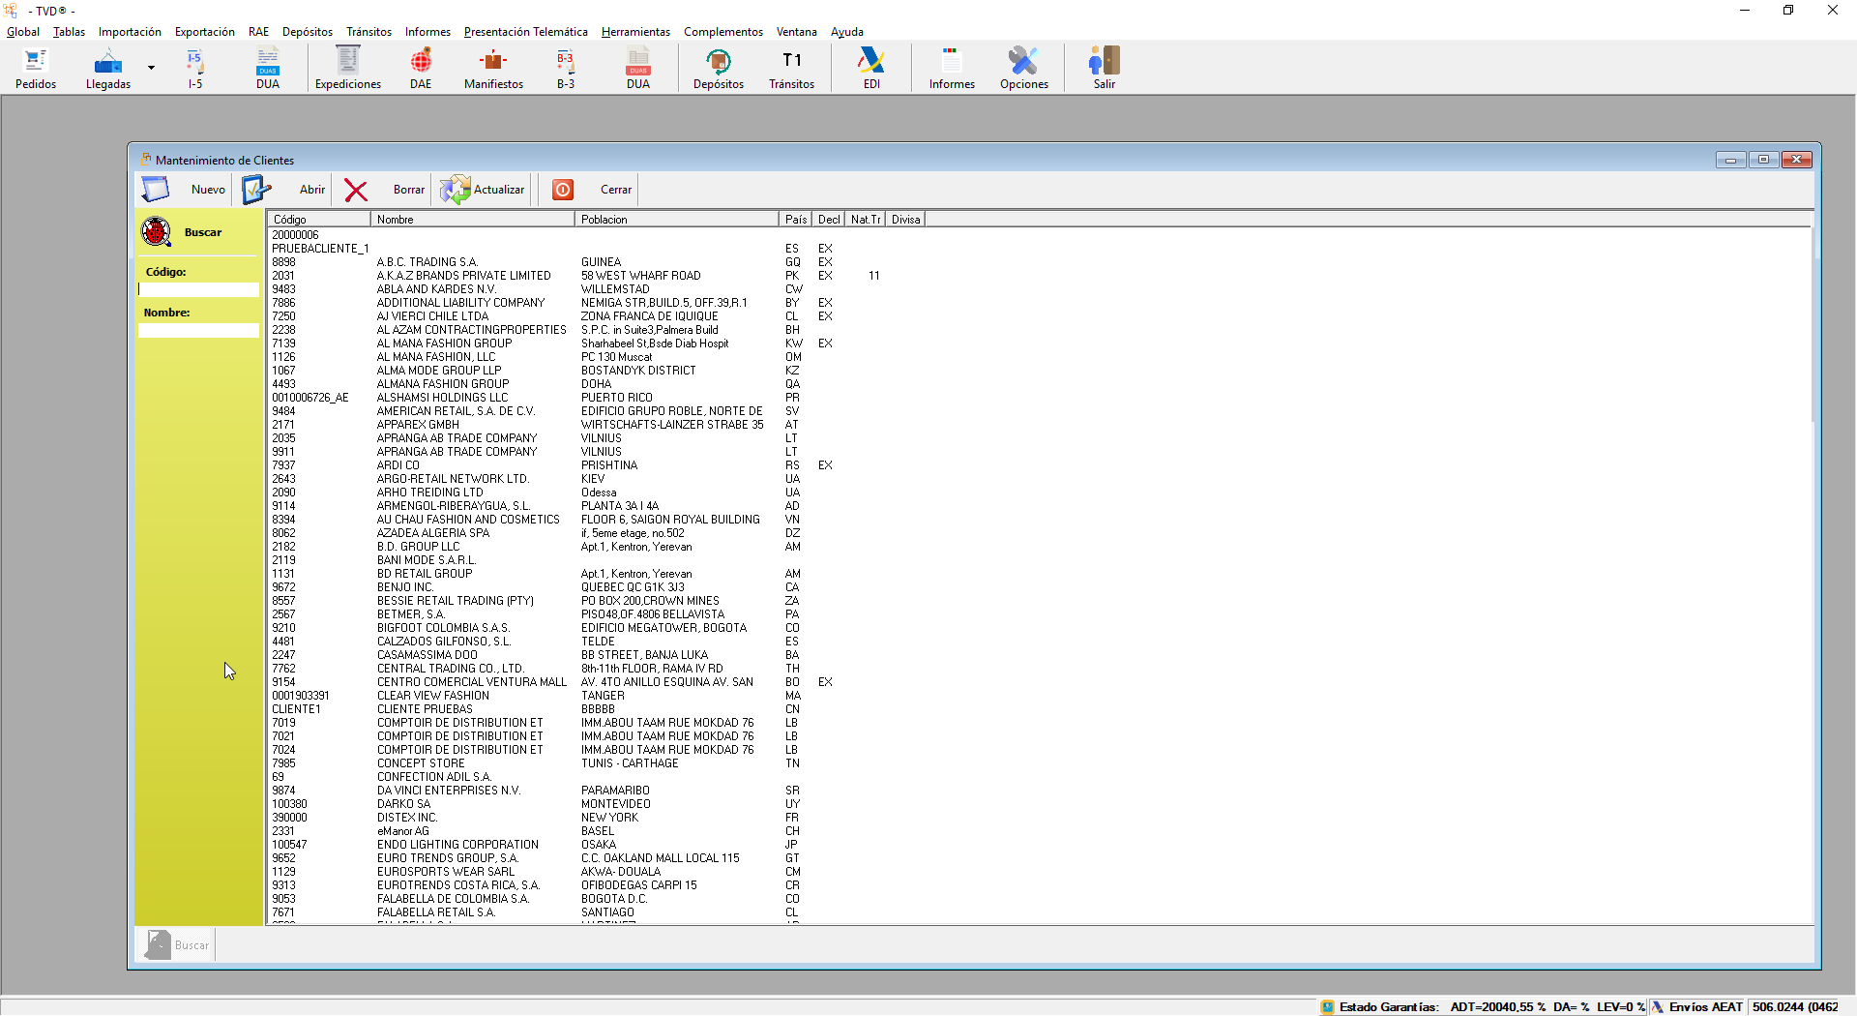Open the Importación menu
This screenshot has width=1857, height=1016.
130,32
